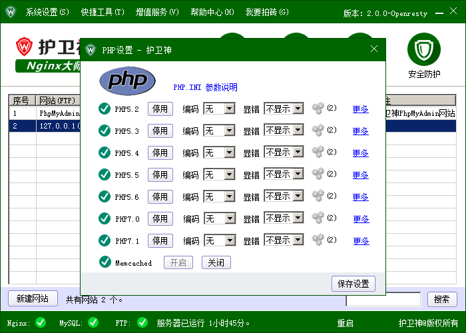Open the 显错 dropdown for PHP5.2
466x333 pixels.
284,109
